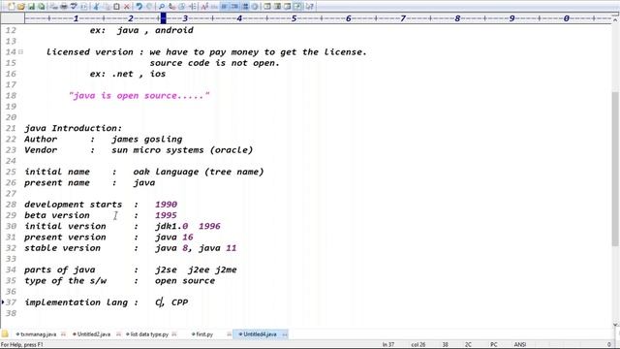
Task: Click the line 37 bookmark arrow in gutter
Action: click(2, 302)
